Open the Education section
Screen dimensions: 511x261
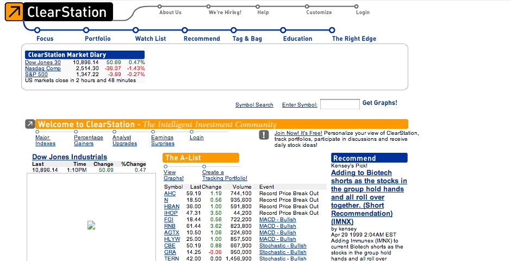click(x=297, y=39)
